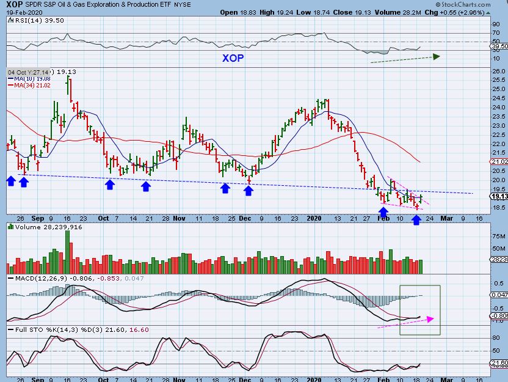Click the Nov label on the price panel date axis
Image resolution: width=508 pixels, height=382 pixels.
pos(179,218)
